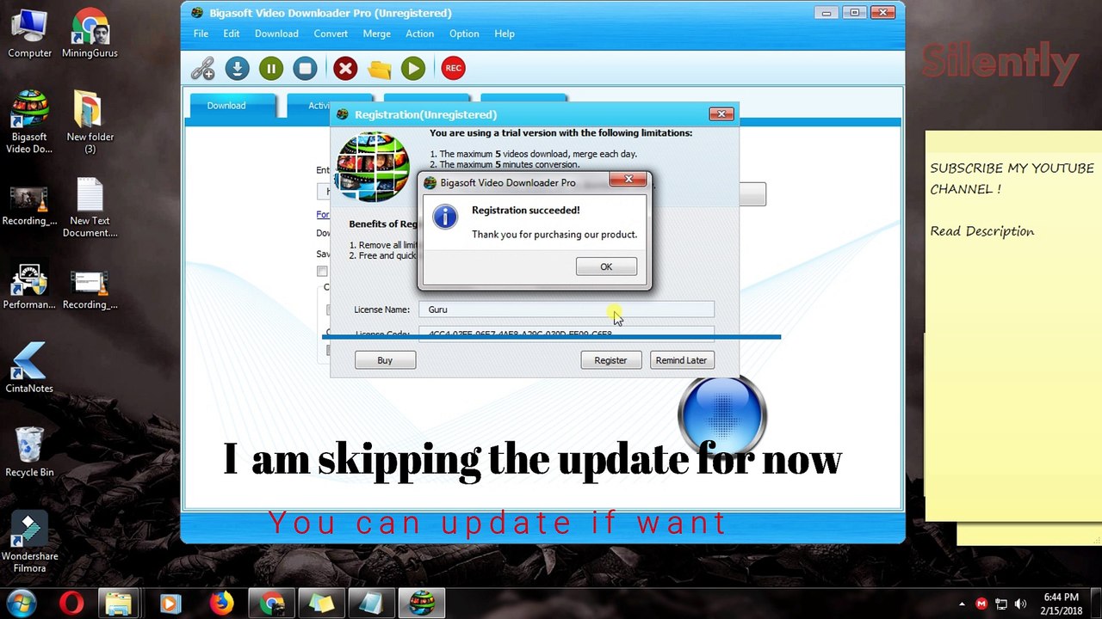1102x619 pixels.
Task: Open the Edit menu
Action: [x=232, y=34]
